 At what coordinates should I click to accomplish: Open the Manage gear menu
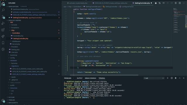[x=3, y=101]
